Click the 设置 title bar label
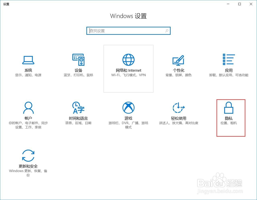This screenshot has height=200, width=257. [6, 4]
